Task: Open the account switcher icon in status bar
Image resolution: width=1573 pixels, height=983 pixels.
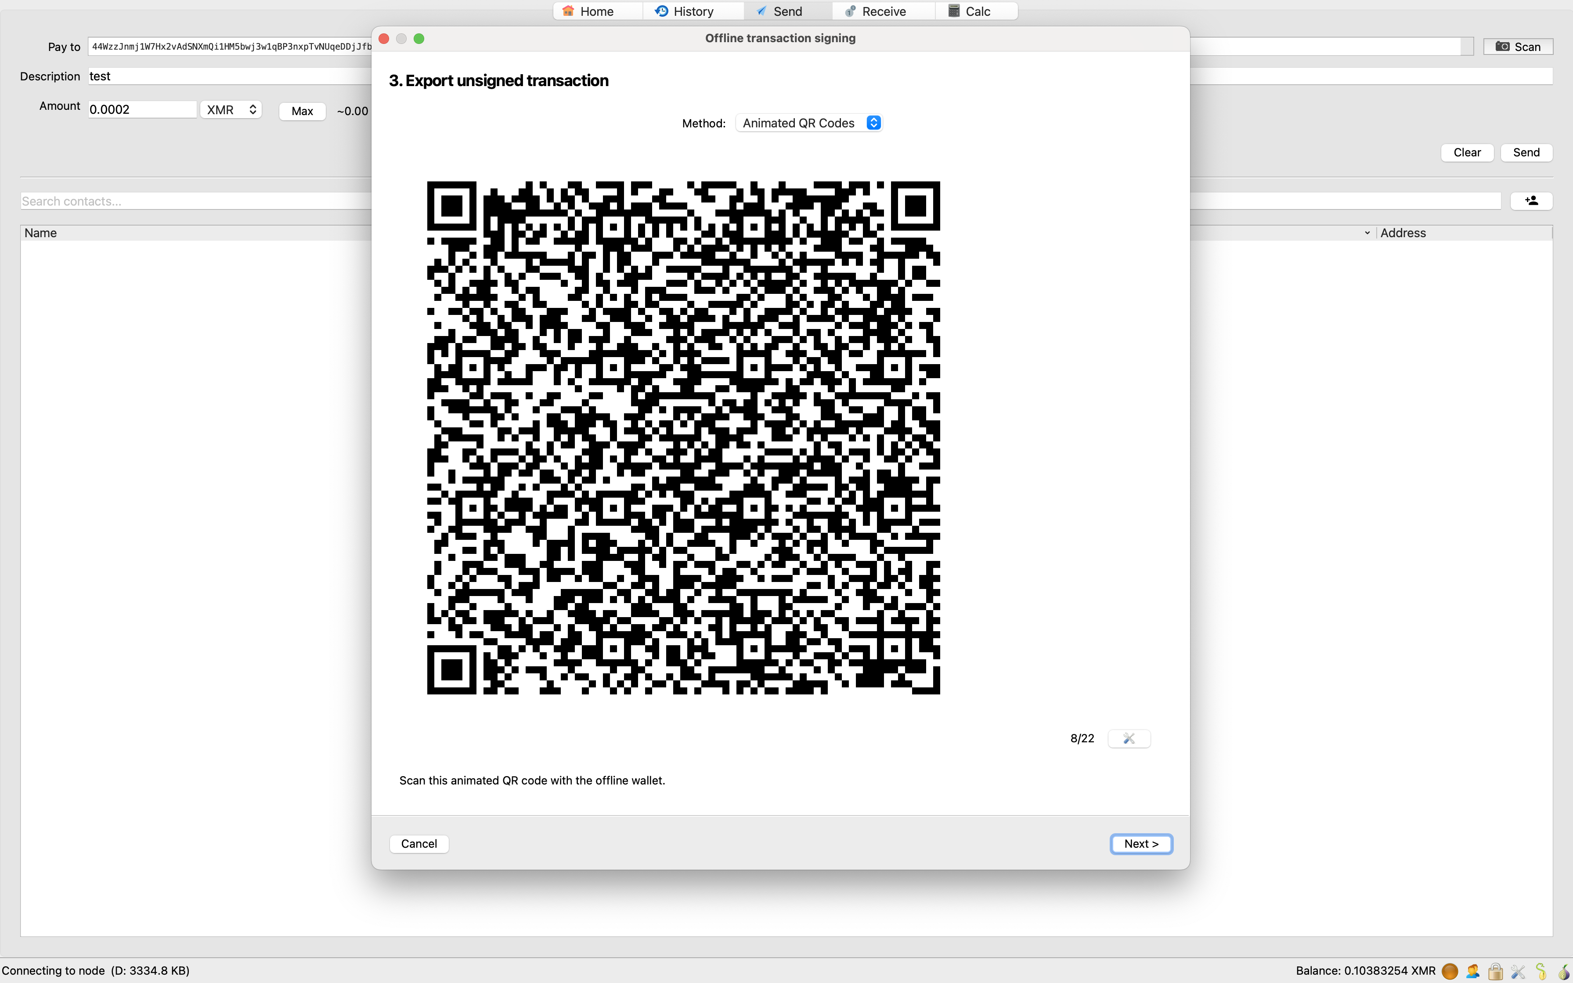Action: (1473, 971)
